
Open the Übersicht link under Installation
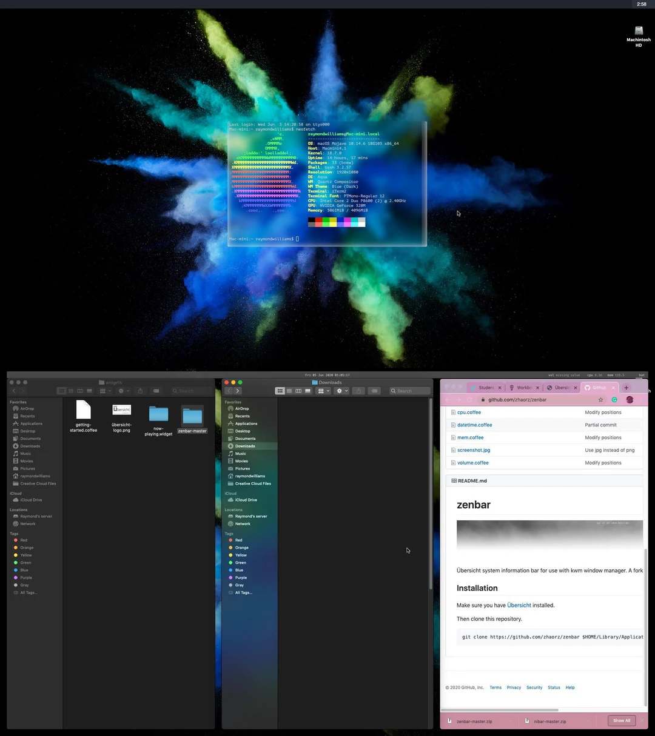point(519,605)
